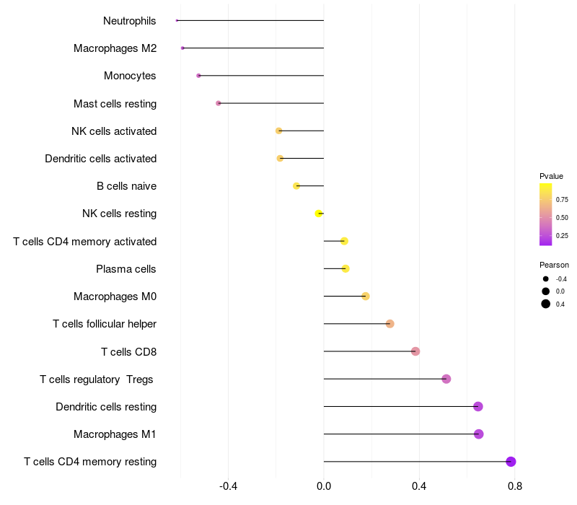The height and width of the screenshot is (505, 577).
Task: Click the 0.8 x-axis tick label
Action: [x=515, y=486]
